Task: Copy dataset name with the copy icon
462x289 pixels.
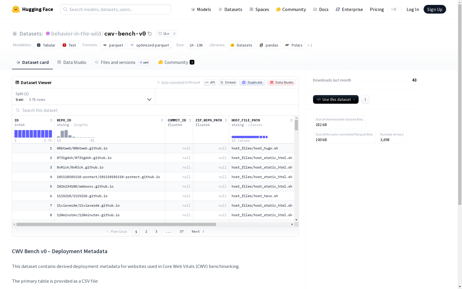Action: coord(150,34)
